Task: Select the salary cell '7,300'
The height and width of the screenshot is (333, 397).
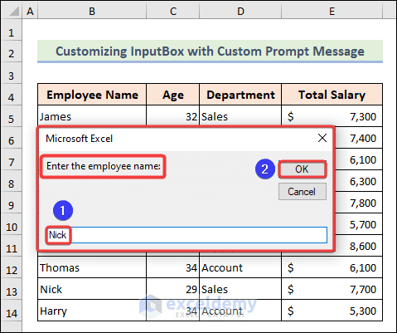Action: [x=332, y=116]
